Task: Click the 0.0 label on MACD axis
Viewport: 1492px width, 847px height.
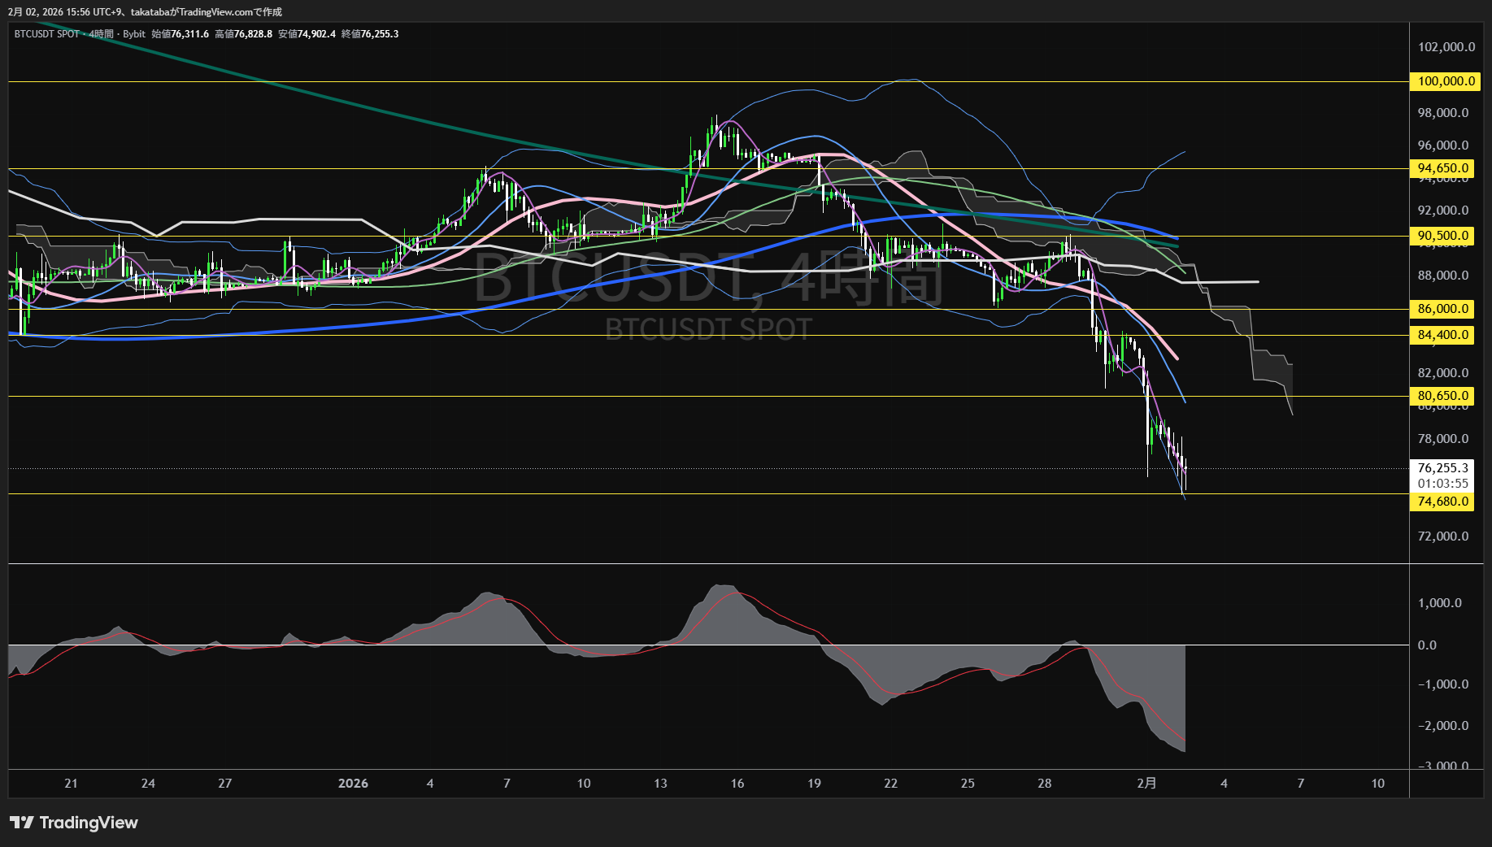Action: click(1427, 645)
